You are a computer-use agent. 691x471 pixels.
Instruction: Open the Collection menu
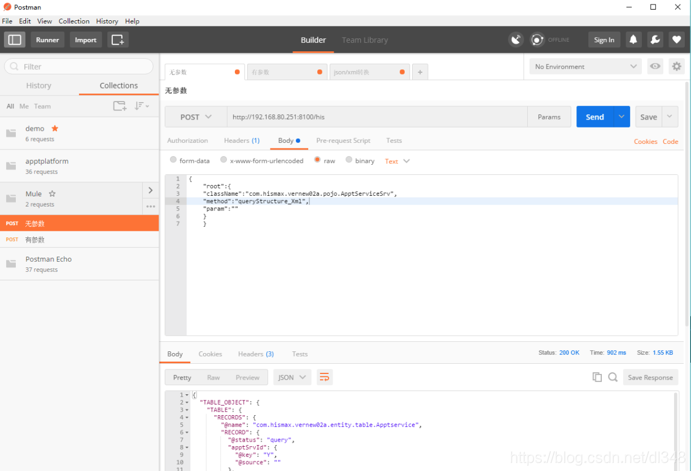74,21
